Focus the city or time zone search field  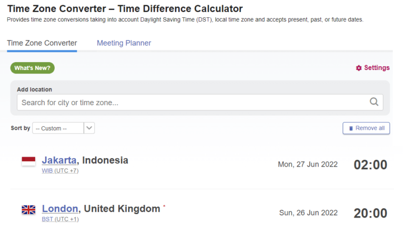(200, 102)
